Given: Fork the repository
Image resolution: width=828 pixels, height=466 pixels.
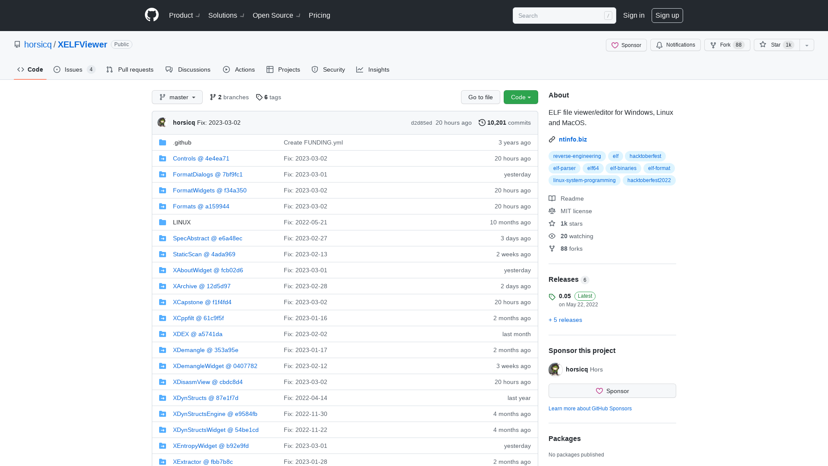Looking at the screenshot, I should 727,45.
